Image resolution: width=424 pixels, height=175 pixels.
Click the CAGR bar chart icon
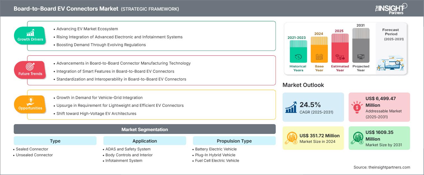pyautogui.click(x=291, y=107)
